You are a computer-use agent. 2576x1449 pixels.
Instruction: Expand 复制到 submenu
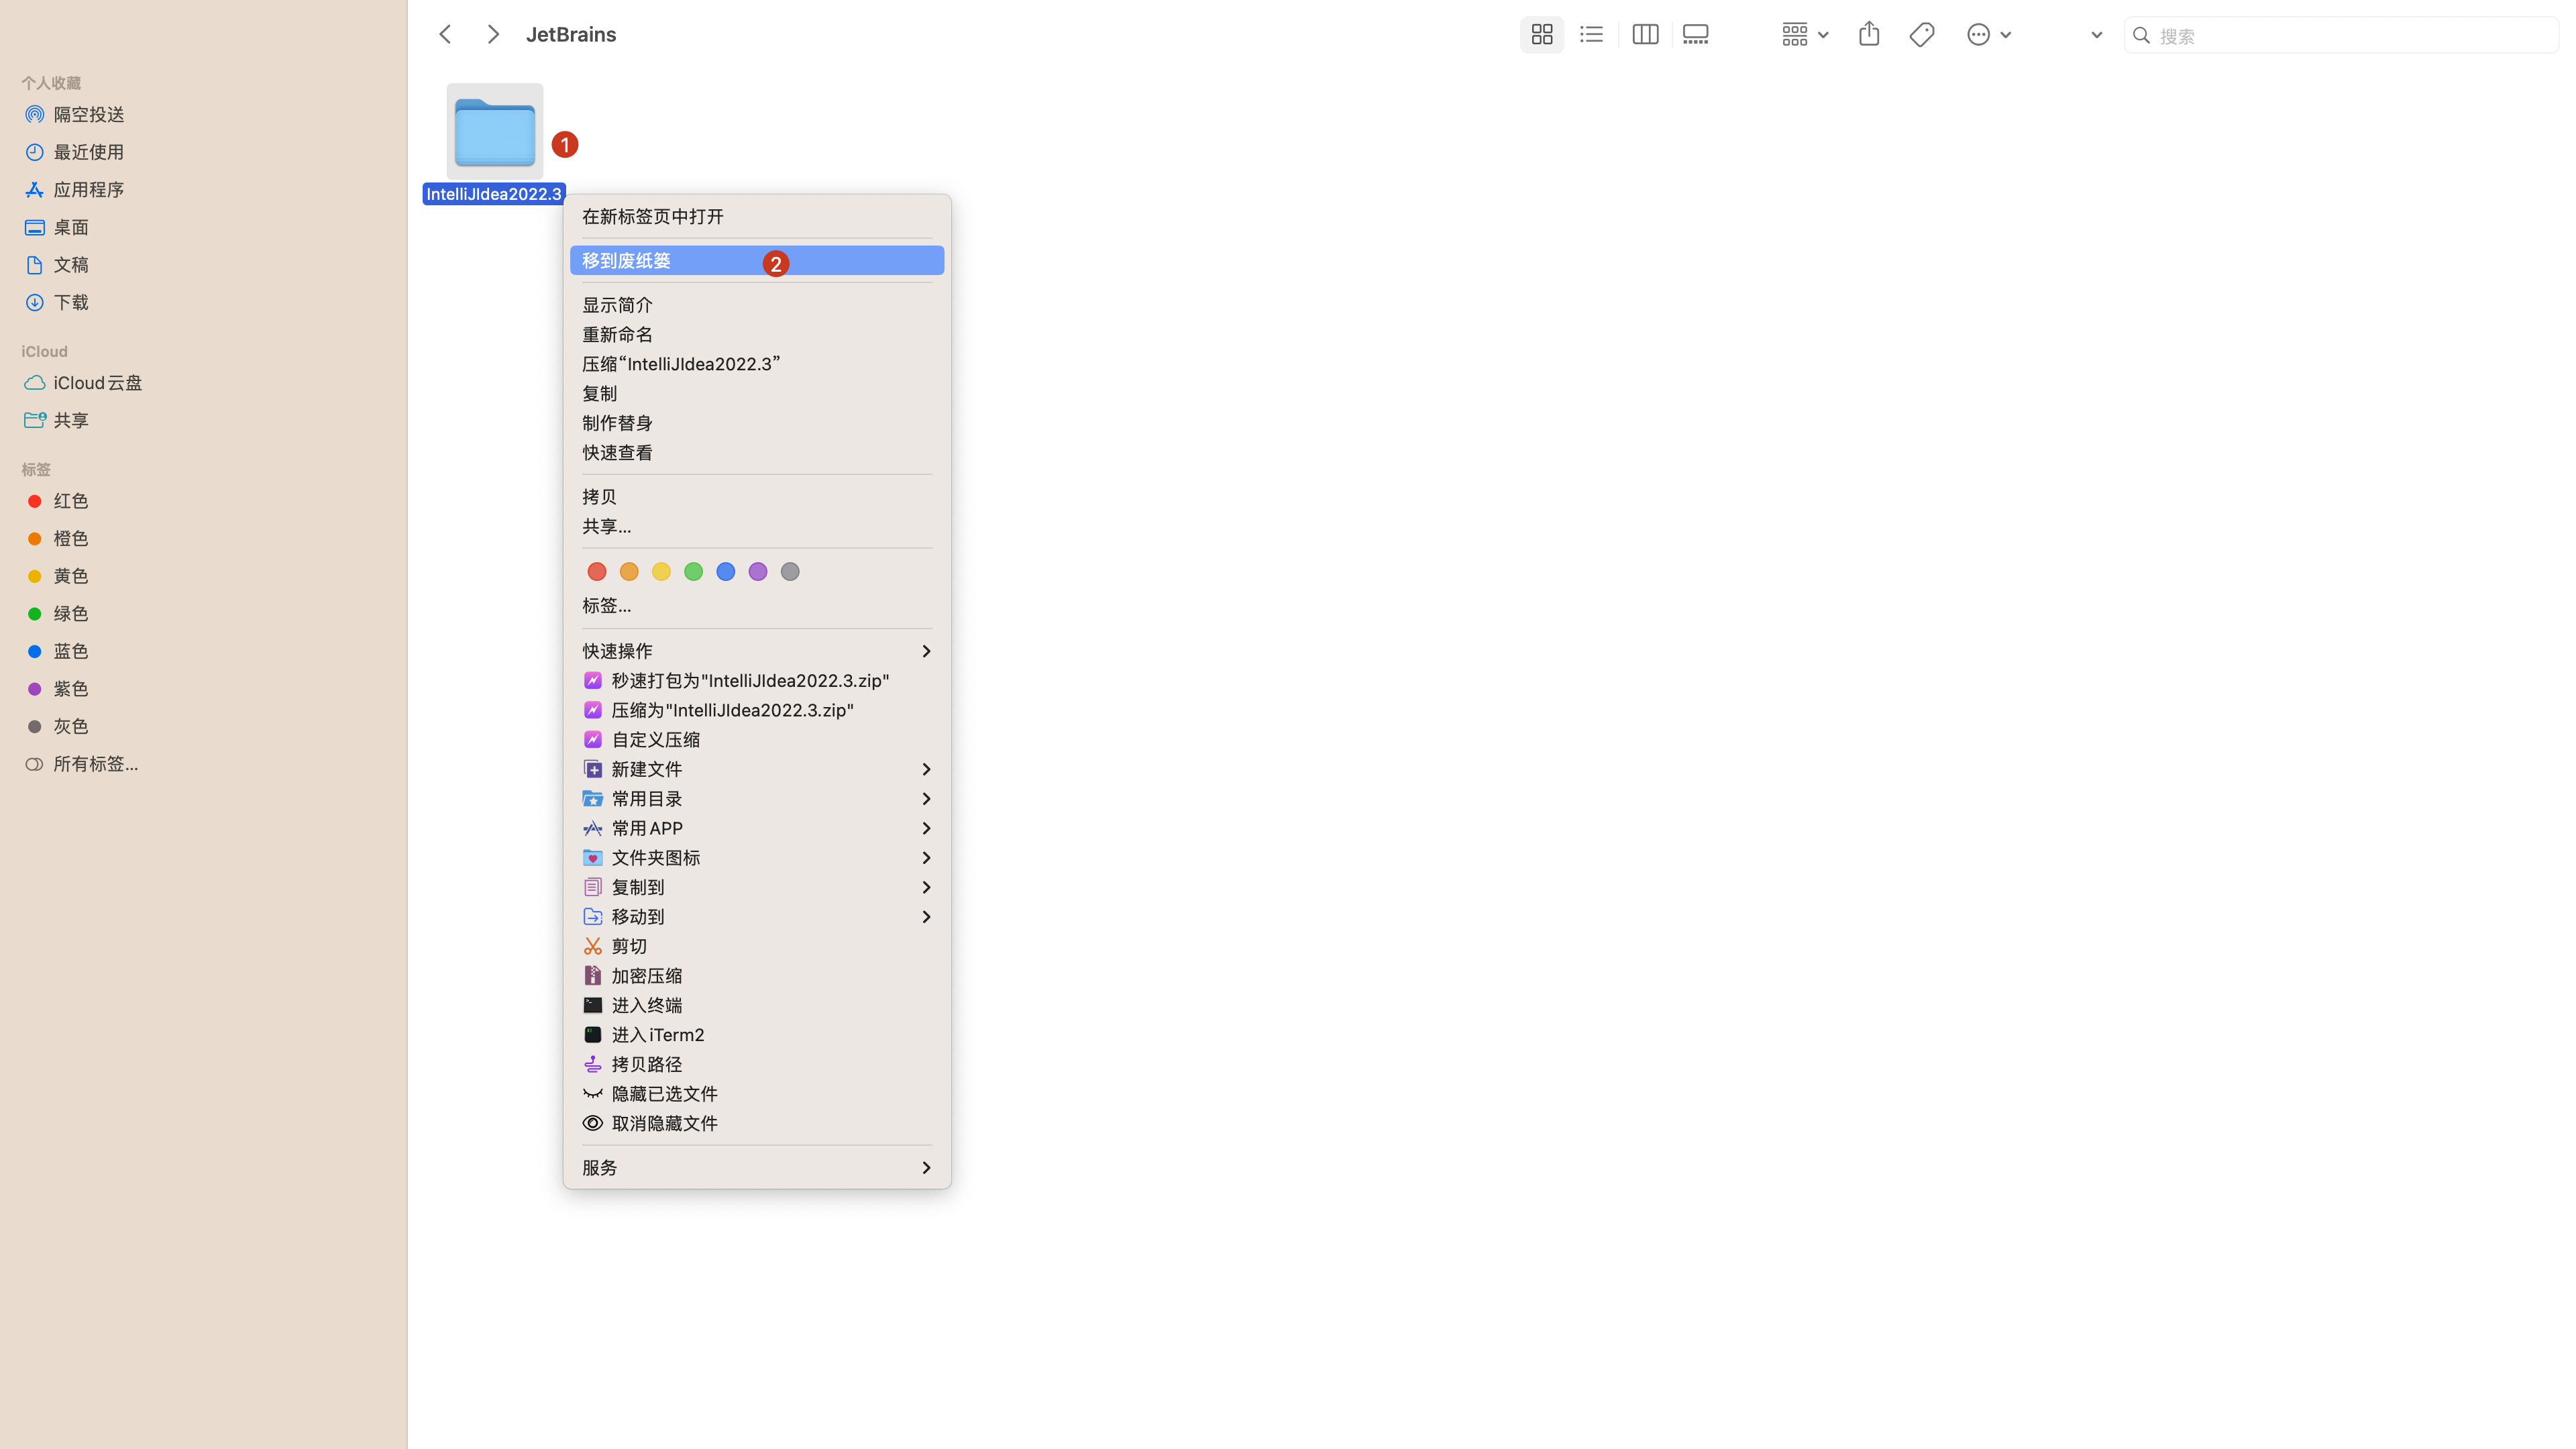coord(757,887)
